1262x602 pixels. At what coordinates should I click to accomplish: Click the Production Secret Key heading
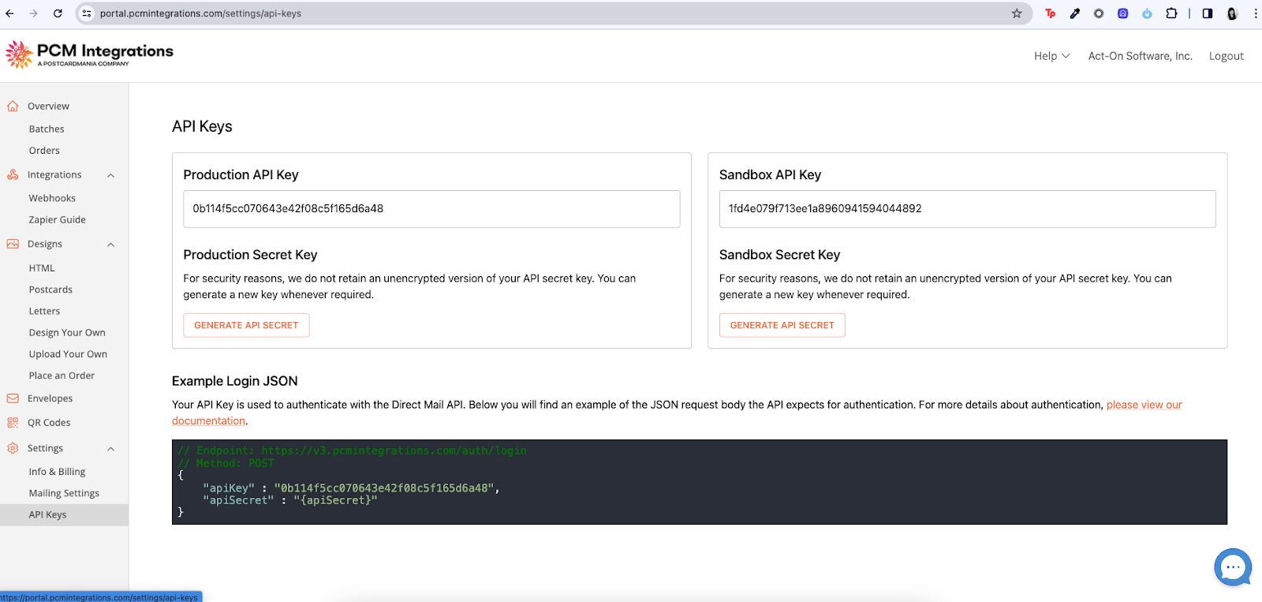pos(250,255)
